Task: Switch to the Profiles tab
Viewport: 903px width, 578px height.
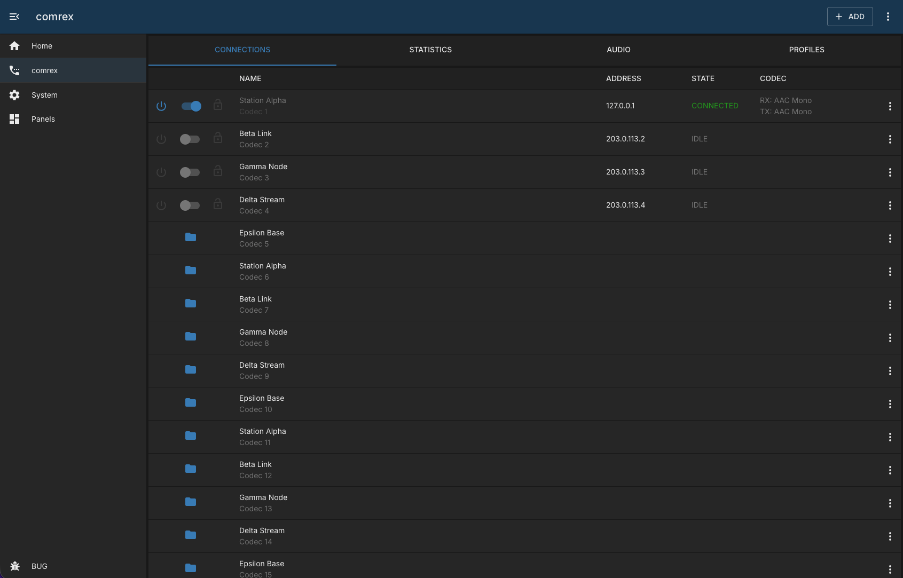Action: (x=806, y=50)
